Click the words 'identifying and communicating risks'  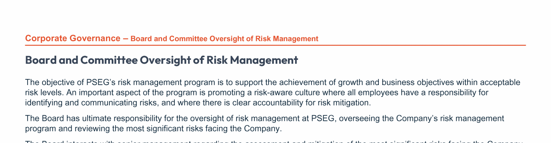point(82,102)
